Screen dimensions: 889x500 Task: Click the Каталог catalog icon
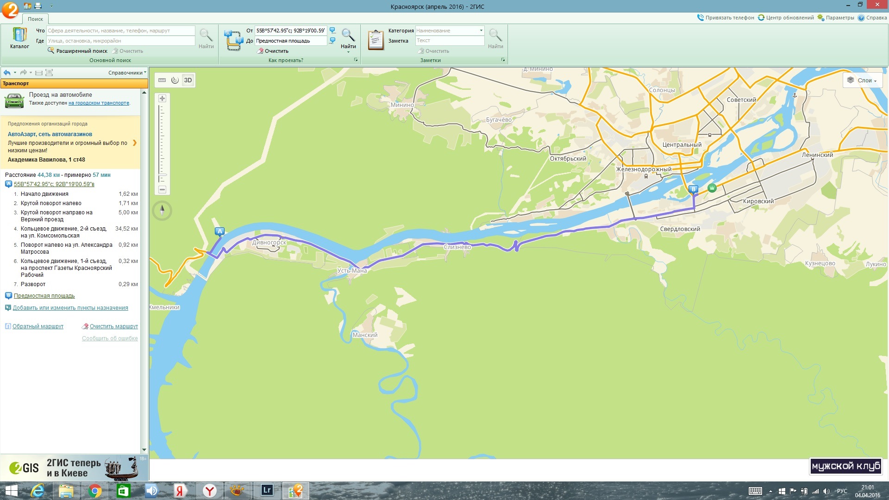[19, 38]
